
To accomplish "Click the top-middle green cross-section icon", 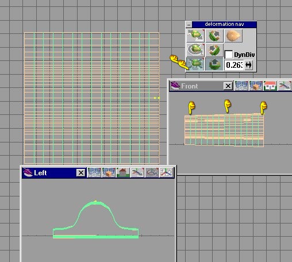I will 214,36.
